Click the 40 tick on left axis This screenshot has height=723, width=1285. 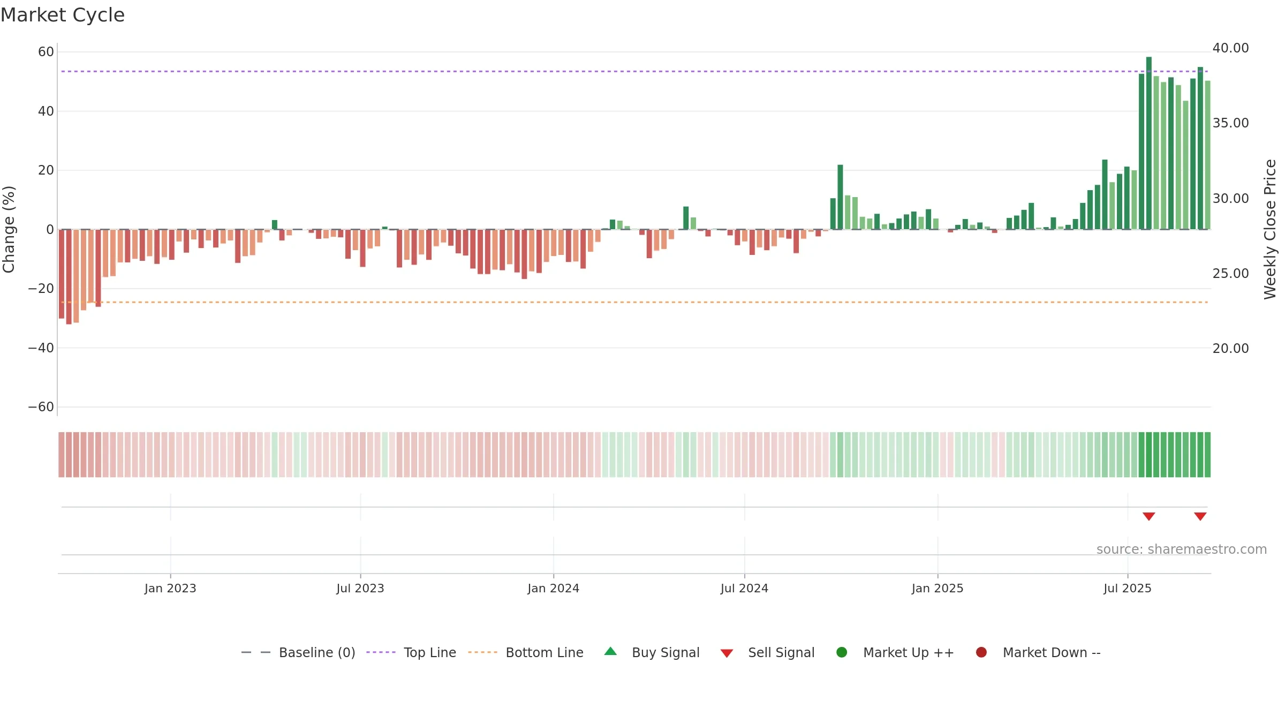point(46,111)
